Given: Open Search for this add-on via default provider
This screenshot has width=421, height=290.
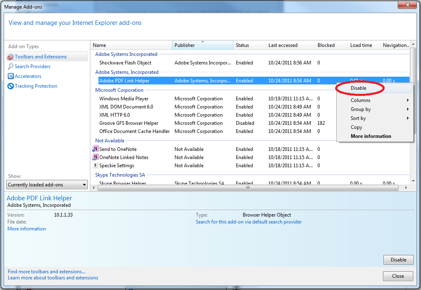Looking at the screenshot, I should click(249, 222).
